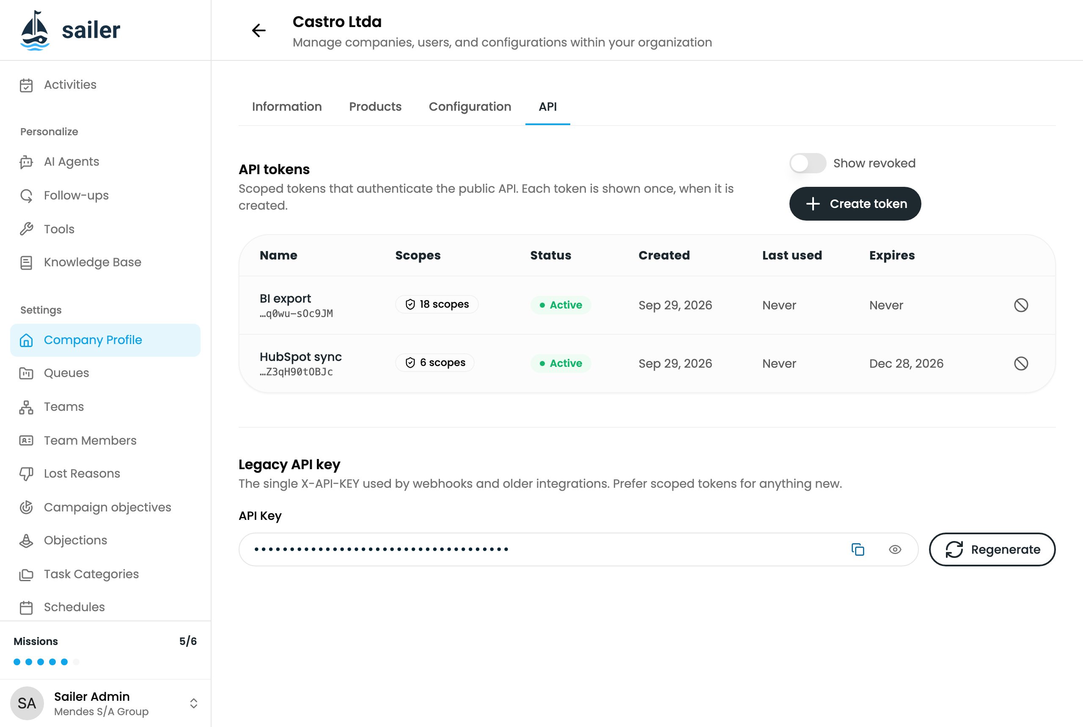Switch to the Products tab

375,107
